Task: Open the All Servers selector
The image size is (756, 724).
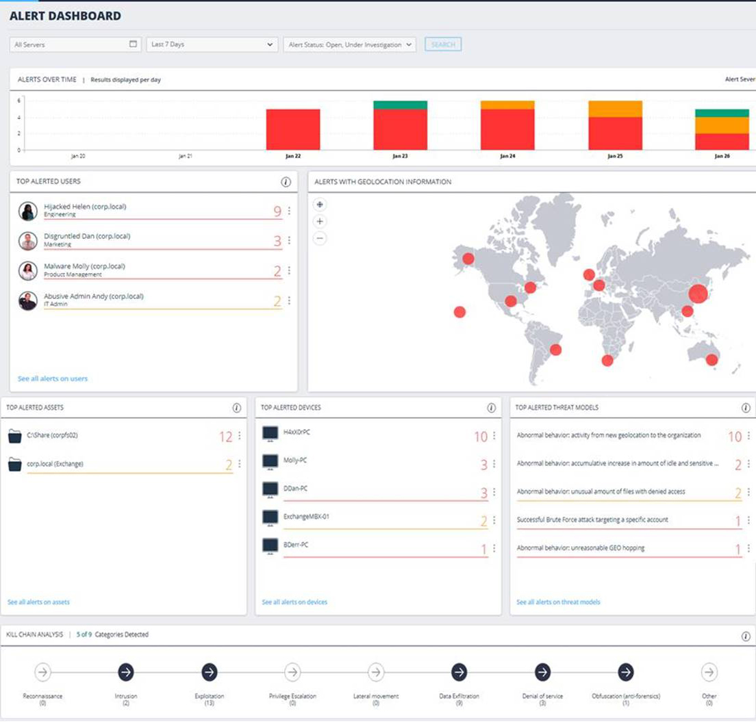Action: pyautogui.click(x=75, y=44)
